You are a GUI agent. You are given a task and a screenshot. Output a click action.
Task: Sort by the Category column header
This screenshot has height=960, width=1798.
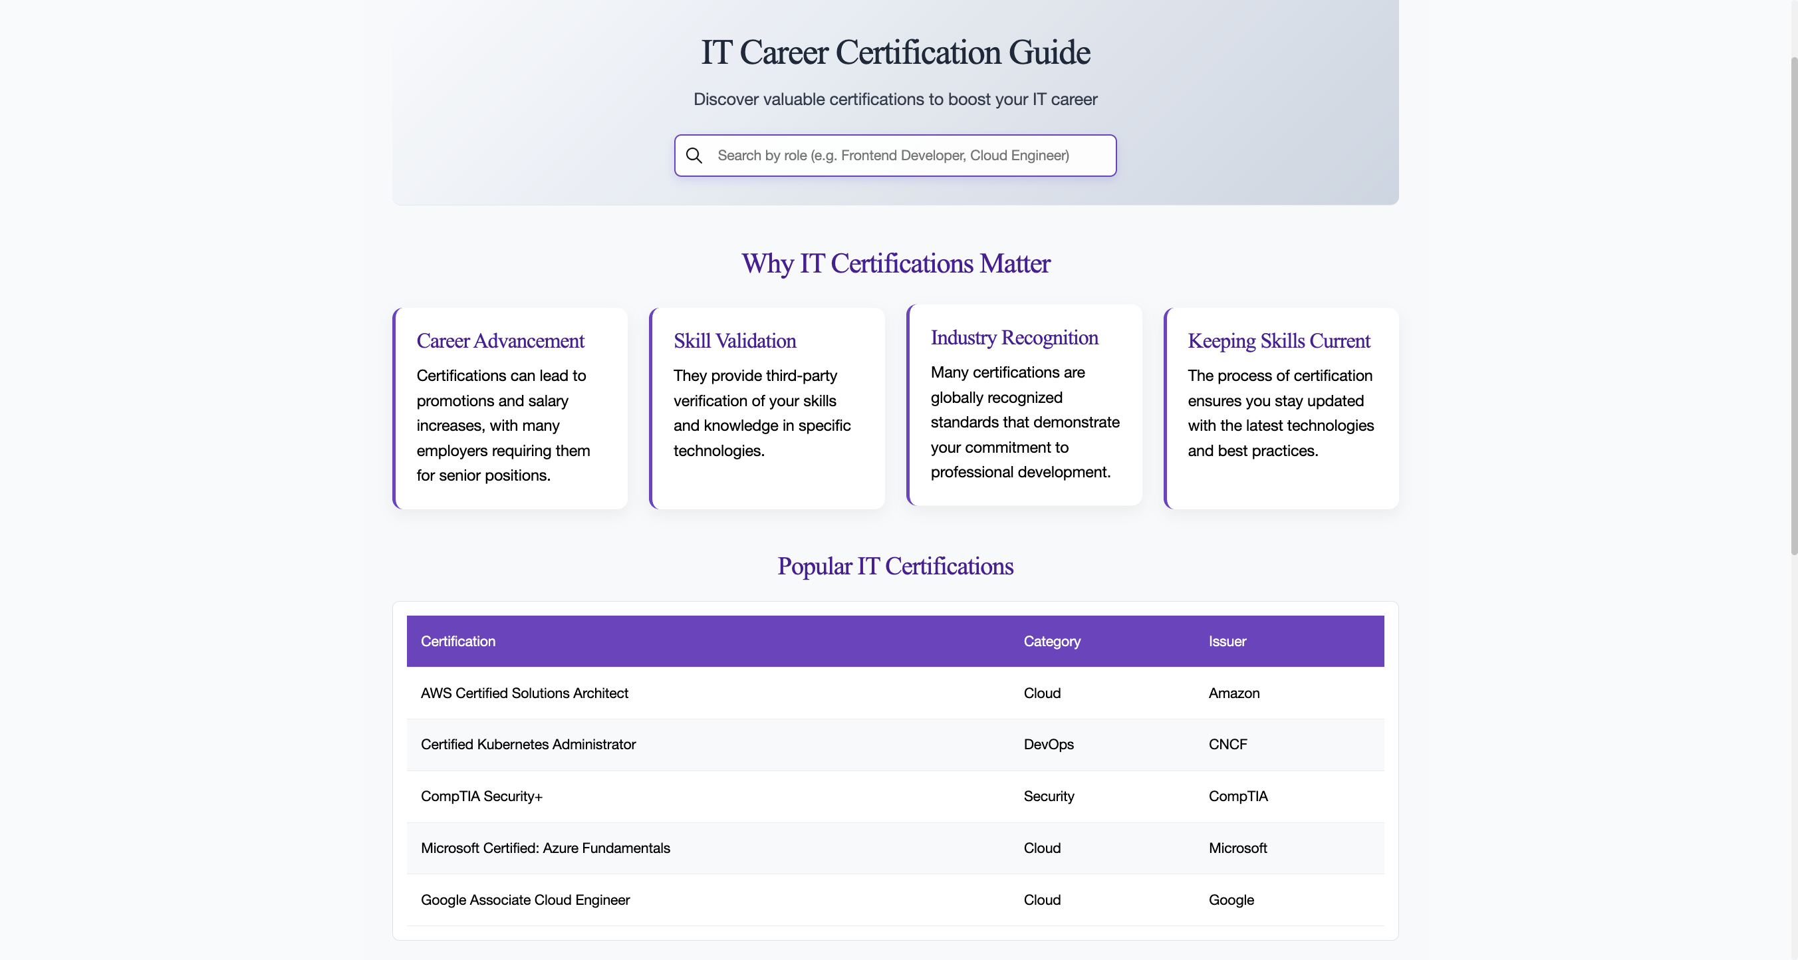1051,640
